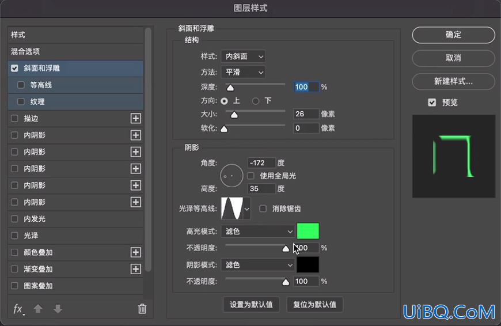Open the 阴影模式 blend mode dropdown
The width and height of the screenshot is (501, 326).
pos(257,265)
